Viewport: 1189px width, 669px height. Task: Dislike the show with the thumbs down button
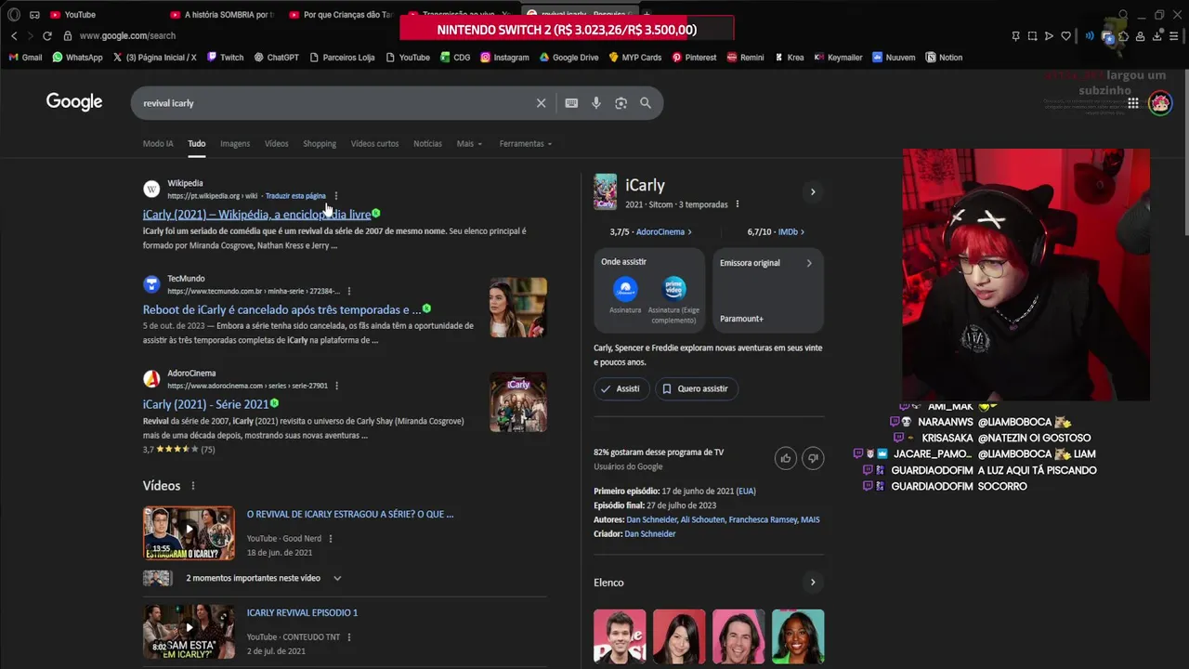[x=813, y=458]
